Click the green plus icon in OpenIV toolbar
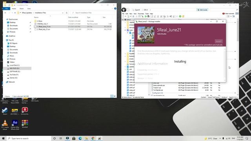 [x=180, y=16]
